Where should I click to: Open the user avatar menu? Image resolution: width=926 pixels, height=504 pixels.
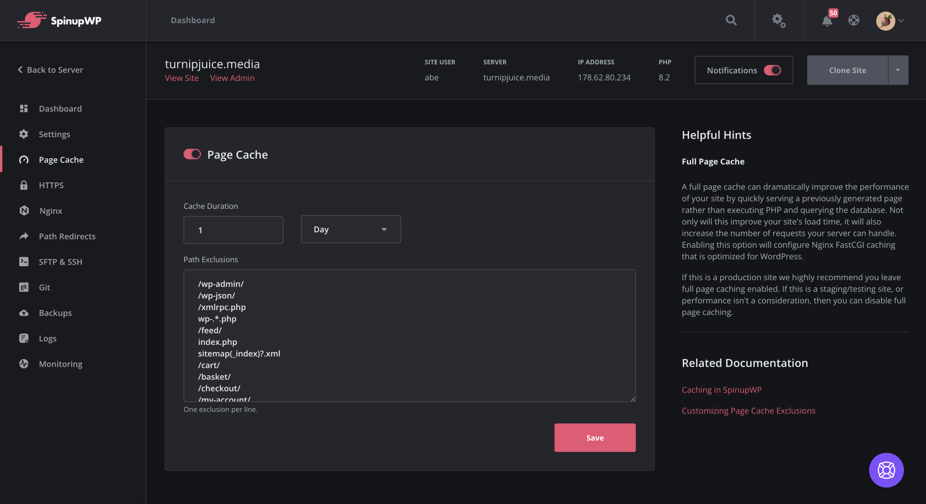[885, 21]
